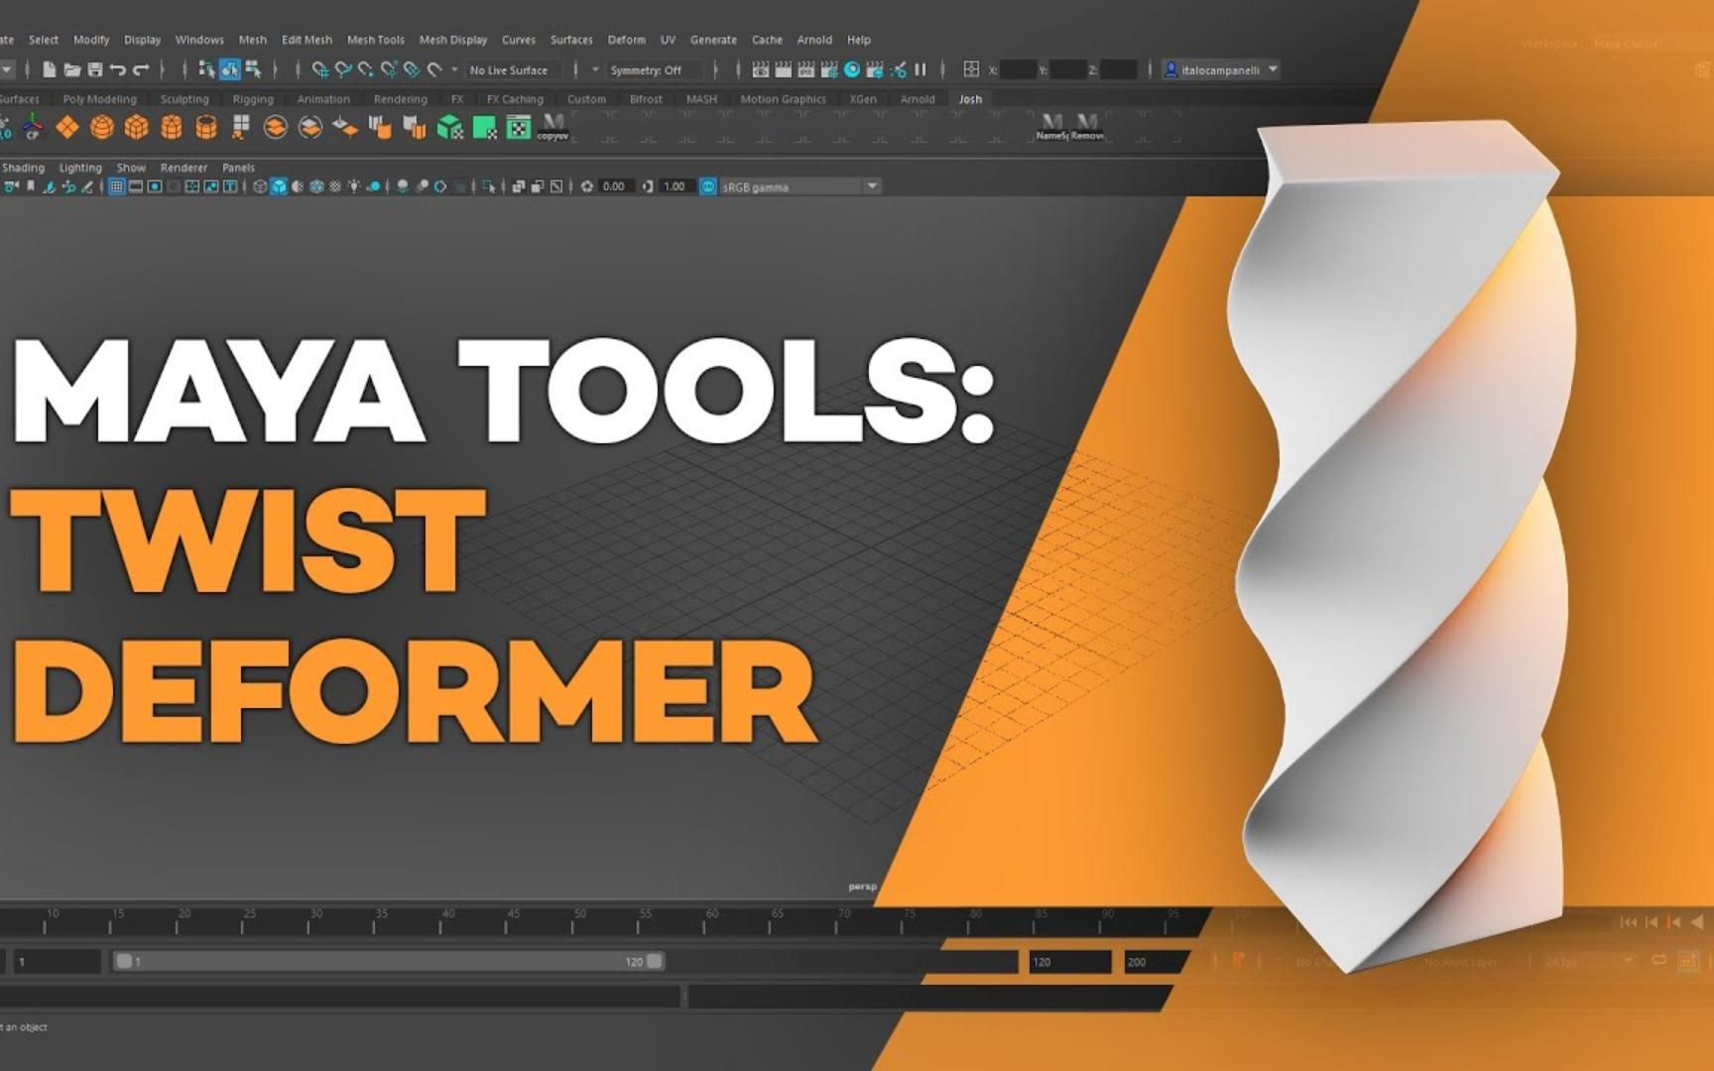The height and width of the screenshot is (1071, 1714).
Task: Open the viewport Lighting menu
Action: pos(80,168)
